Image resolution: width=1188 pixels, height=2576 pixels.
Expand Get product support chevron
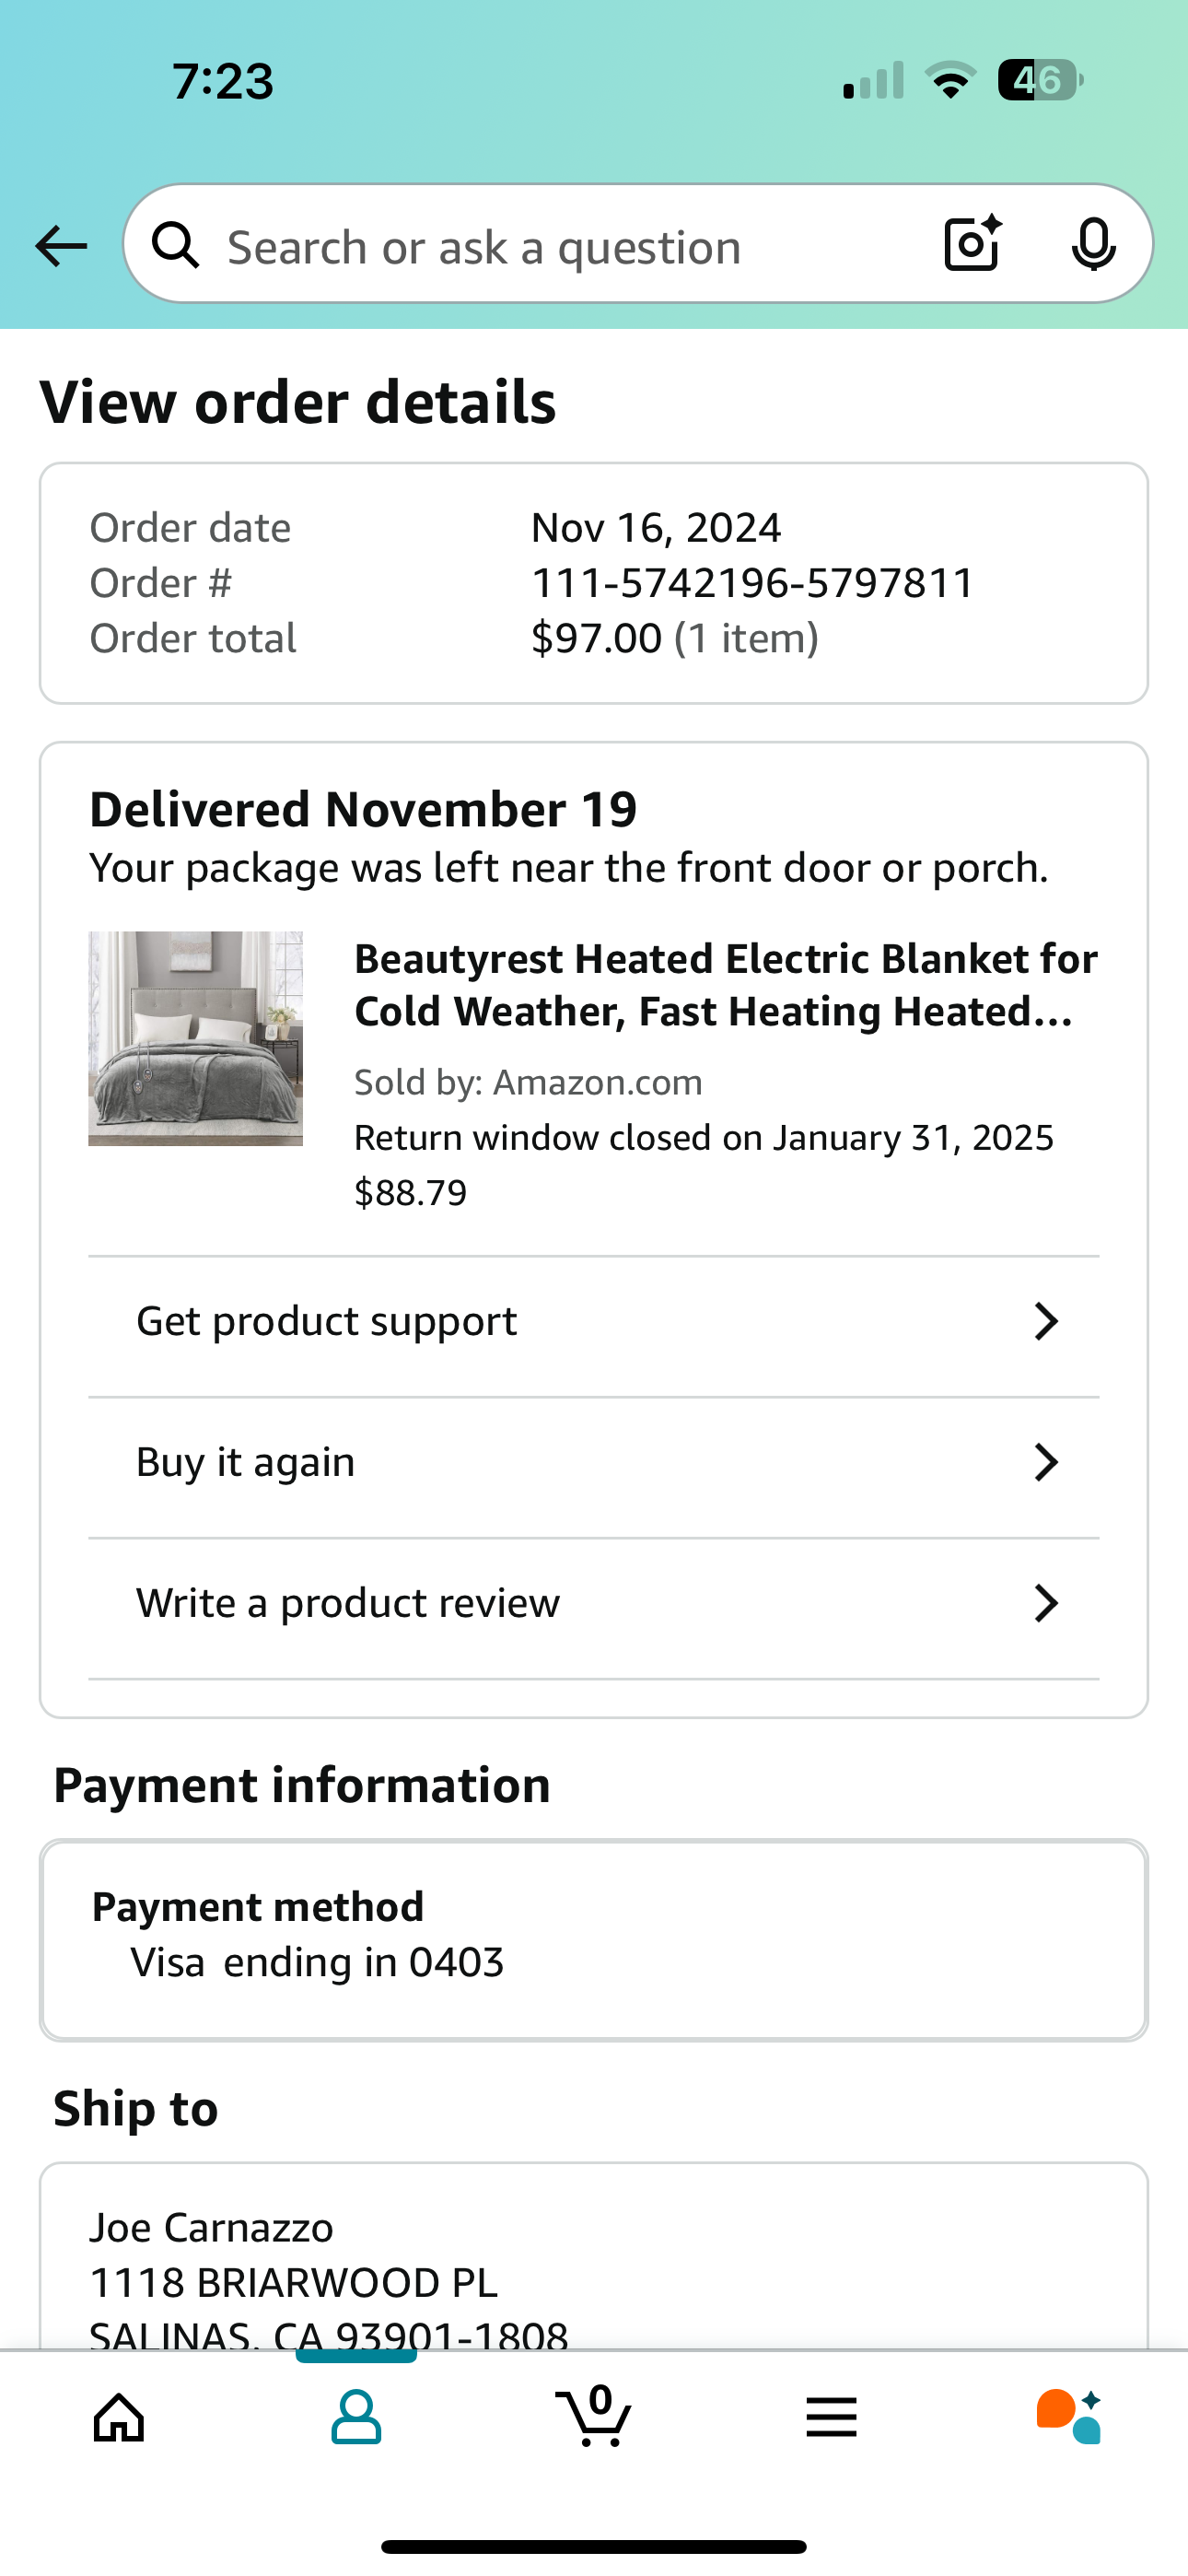(x=1046, y=1321)
